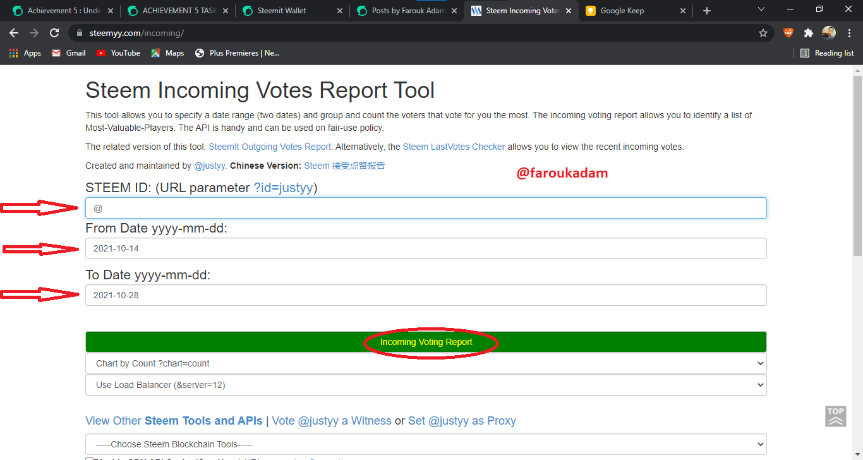Open the tab search dropdown arrow
863x460 pixels.
(x=761, y=9)
